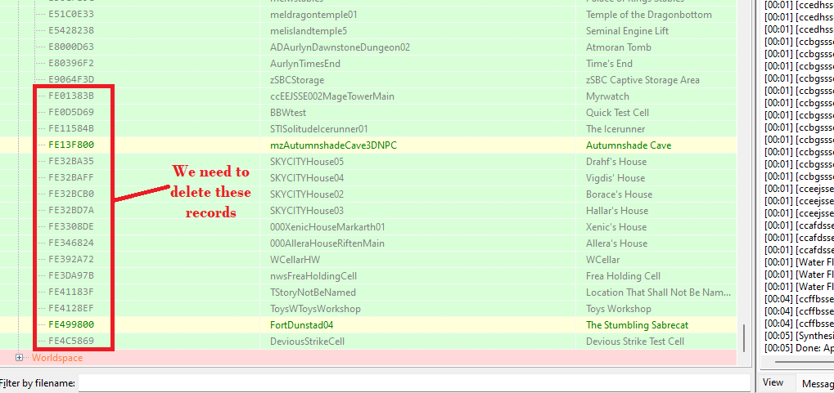Click the name Myrwatch
Image resolution: width=834 pixels, height=393 pixels.
[x=607, y=96]
